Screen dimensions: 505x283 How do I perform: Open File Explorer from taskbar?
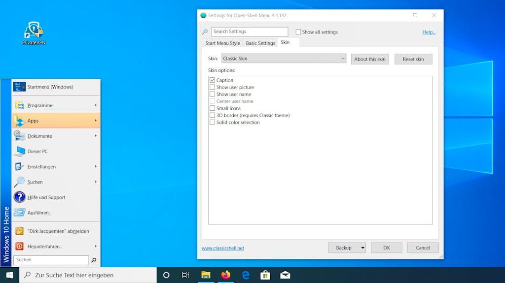[x=206, y=275]
